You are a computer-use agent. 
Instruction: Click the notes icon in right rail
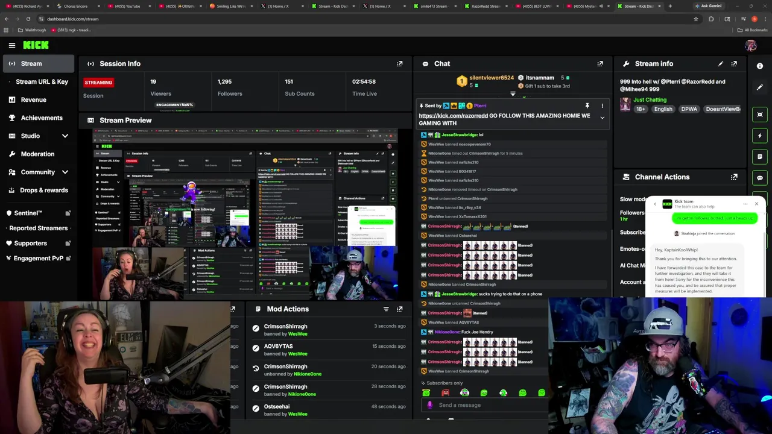760,157
